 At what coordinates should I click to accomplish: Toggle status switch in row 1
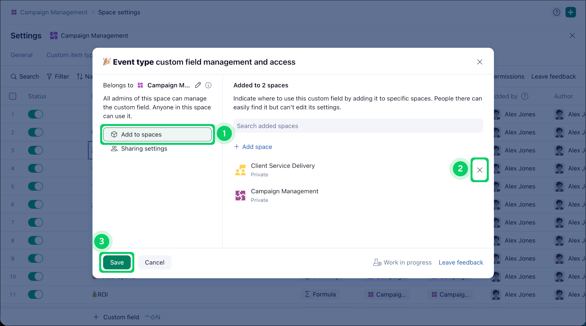click(35, 114)
